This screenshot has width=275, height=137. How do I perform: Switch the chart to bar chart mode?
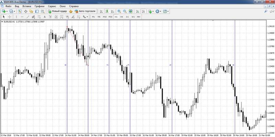101,11
